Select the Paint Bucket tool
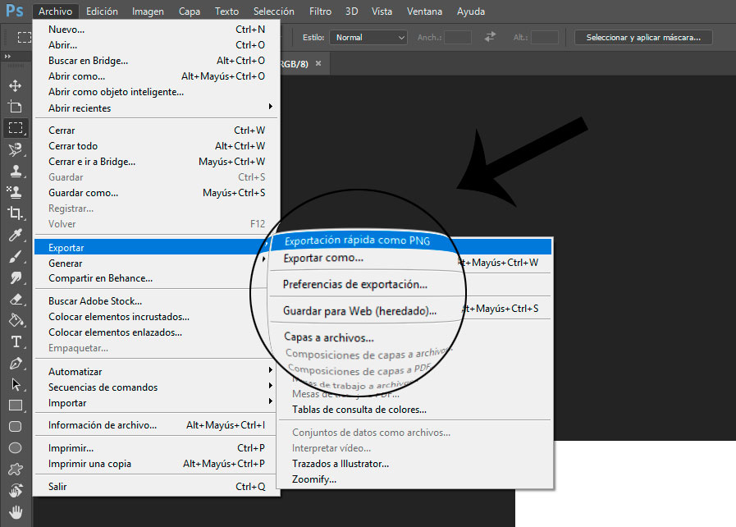 15,320
